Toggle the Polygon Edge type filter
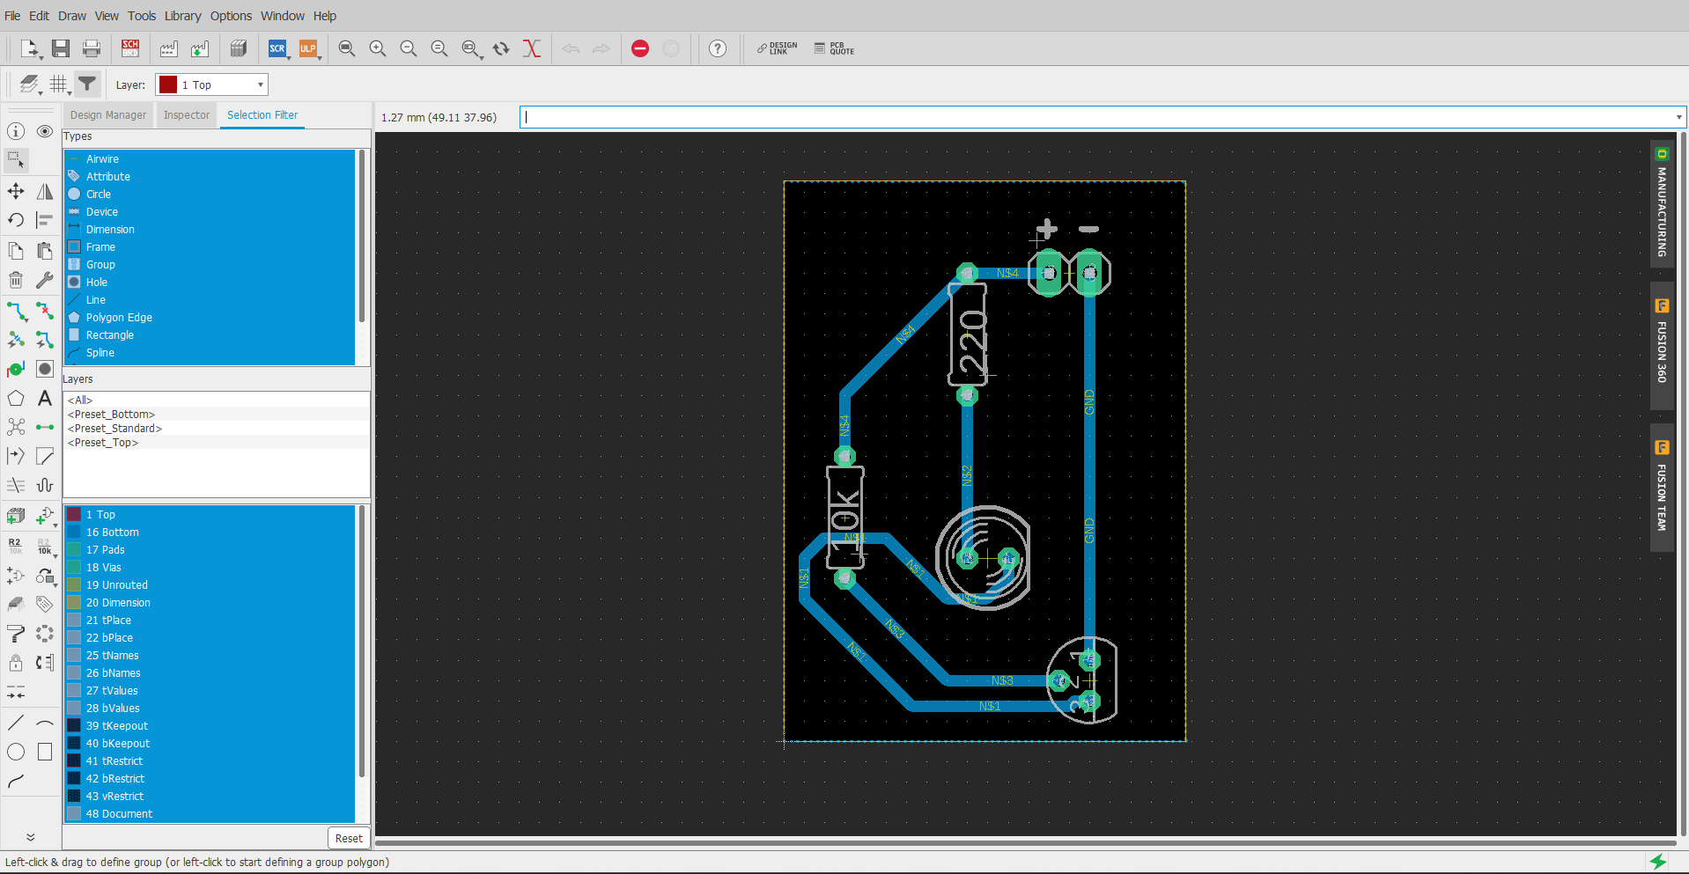The height and width of the screenshot is (874, 1689). [210, 317]
